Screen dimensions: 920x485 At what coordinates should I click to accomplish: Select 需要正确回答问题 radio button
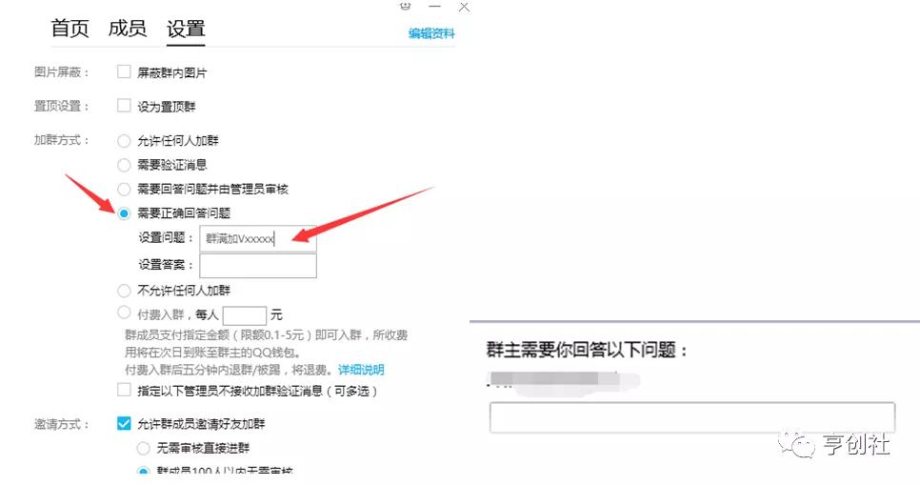coord(124,213)
